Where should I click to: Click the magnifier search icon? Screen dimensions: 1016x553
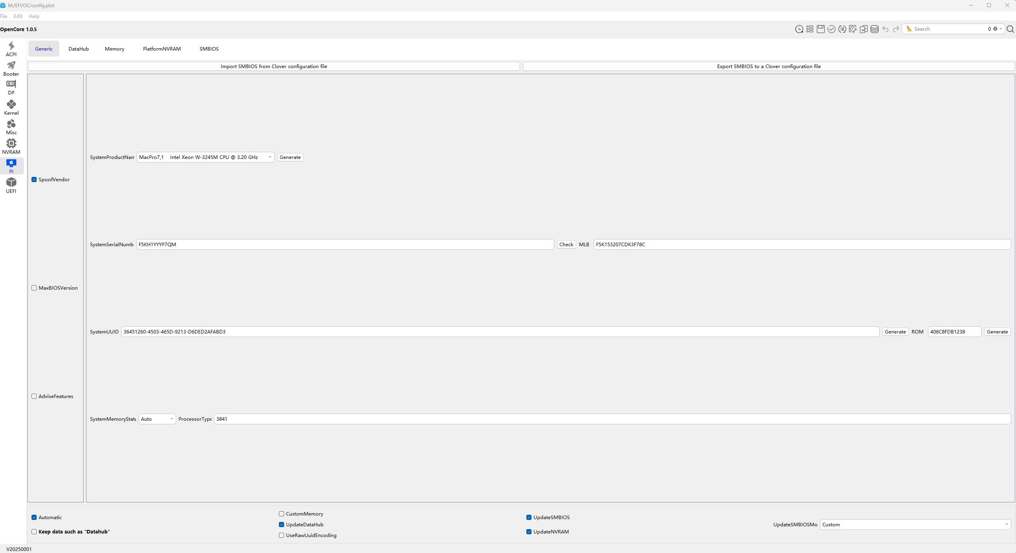click(1010, 29)
